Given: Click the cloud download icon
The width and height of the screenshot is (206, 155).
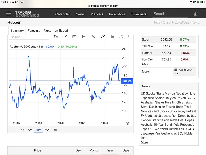Looking at the screenshot, I should [x=103, y=36].
